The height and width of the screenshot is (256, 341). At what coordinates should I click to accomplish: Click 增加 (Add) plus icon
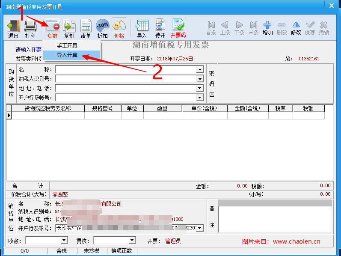(267, 28)
